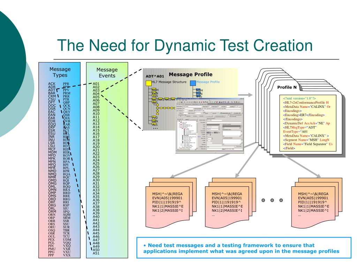Image resolution: width=357 pixels, height=267 pixels.
Task: Click the closing </Field> line in Profile N
Action: [x=289, y=148]
